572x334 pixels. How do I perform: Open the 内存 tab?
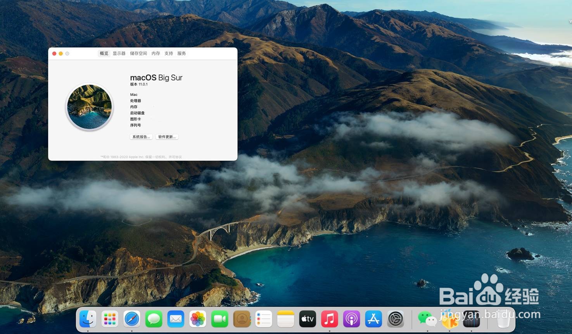pyautogui.click(x=156, y=53)
